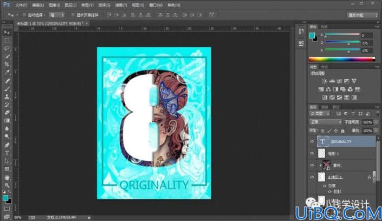The height and width of the screenshot is (221, 382).
Task: Open the workspace switcher 基本功能 dropdown
Action: click(x=362, y=15)
